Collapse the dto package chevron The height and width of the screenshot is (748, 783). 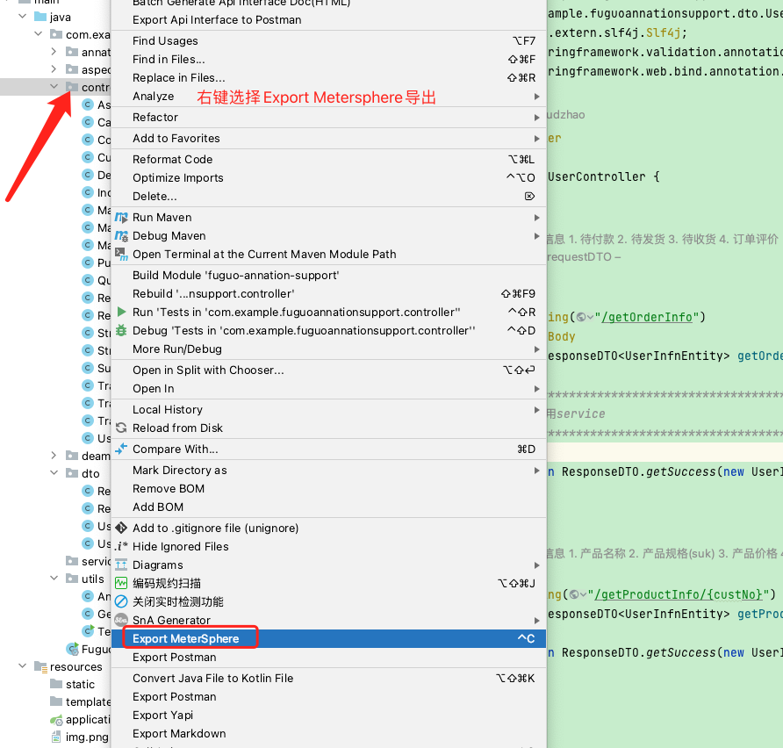tap(54, 473)
